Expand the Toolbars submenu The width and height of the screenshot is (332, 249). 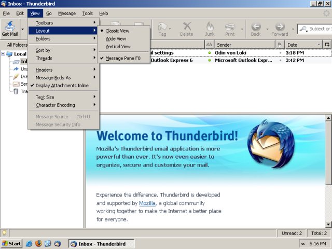click(x=63, y=23)
